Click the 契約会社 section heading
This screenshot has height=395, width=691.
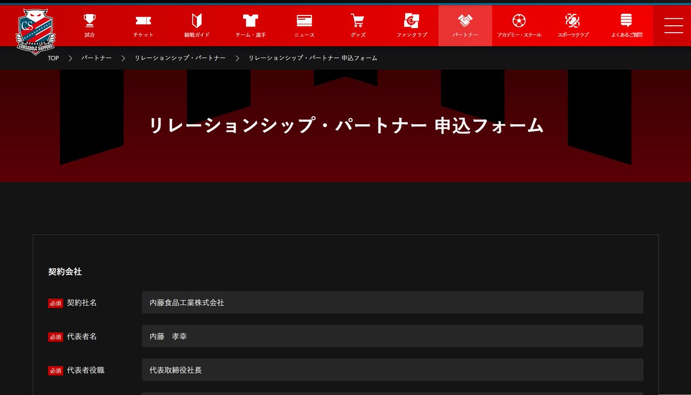point(65,271)
